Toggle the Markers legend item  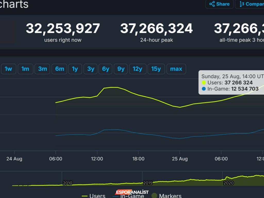tap(166, 196)
